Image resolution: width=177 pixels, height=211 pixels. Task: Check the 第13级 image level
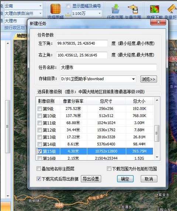(x=40, y=137)
